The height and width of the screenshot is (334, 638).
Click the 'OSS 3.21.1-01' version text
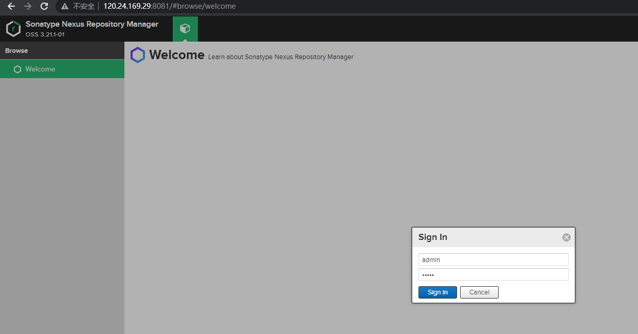[45, 34]
